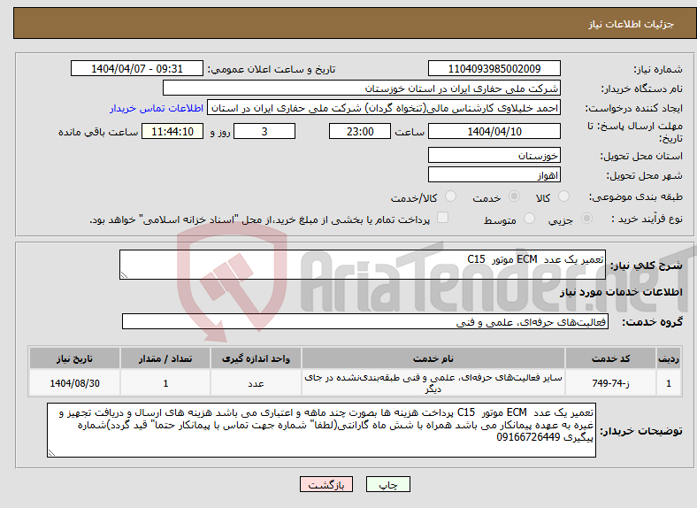697x508 pixels.
Task: Click the اطلاعات خدمات مورد نیاز heading
Action: (x=621, y=292)
